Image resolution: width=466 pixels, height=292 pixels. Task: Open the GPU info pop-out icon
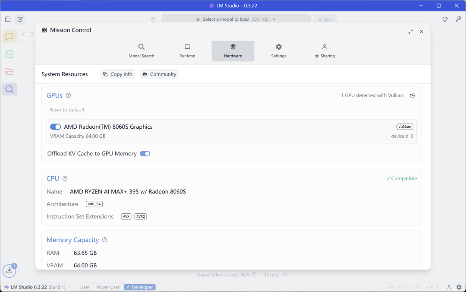click(412, 95)
